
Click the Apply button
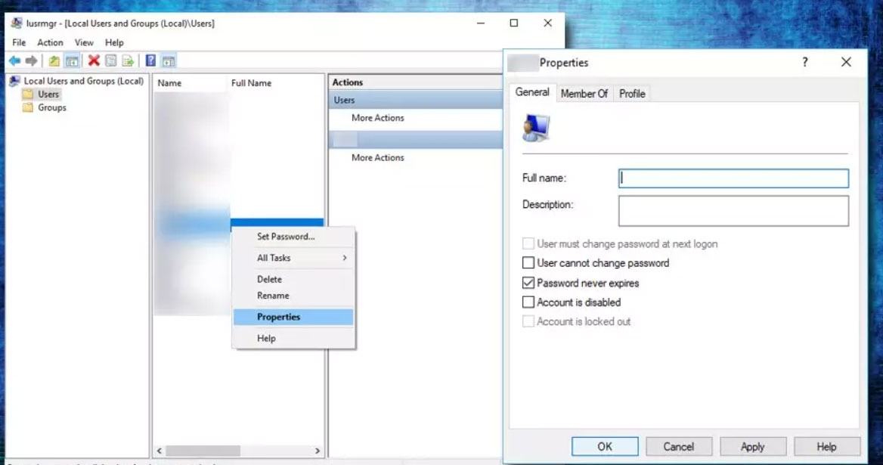coord(752,446)
